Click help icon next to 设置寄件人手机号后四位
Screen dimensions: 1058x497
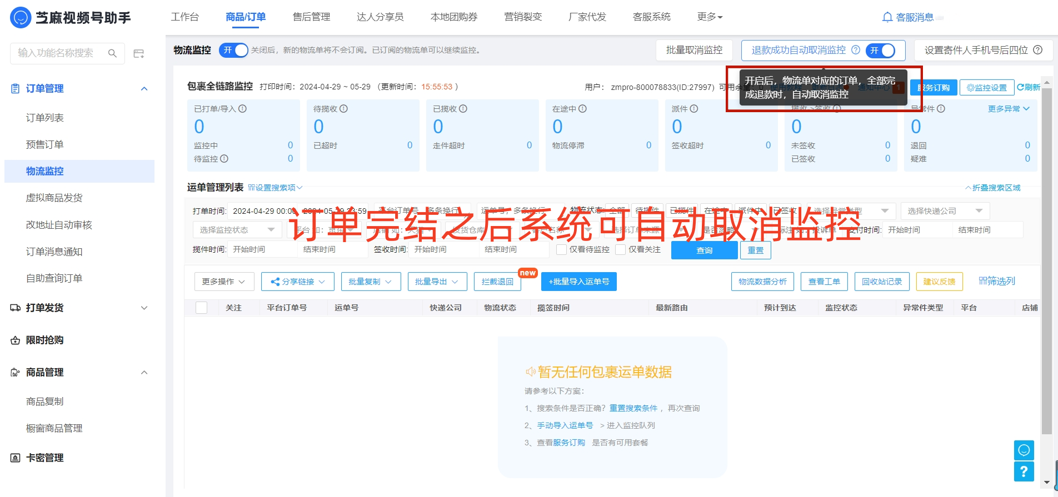click(1037, 50)
